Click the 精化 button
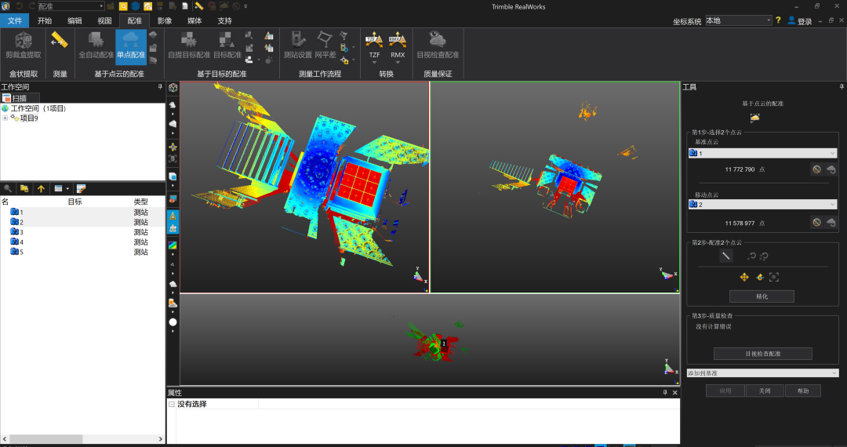This screenshot has width=847, height=447. pyautogui.click(x=762, y=296)
